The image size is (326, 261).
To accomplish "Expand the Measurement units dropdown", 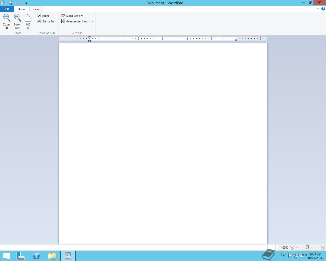I will 77,21.
